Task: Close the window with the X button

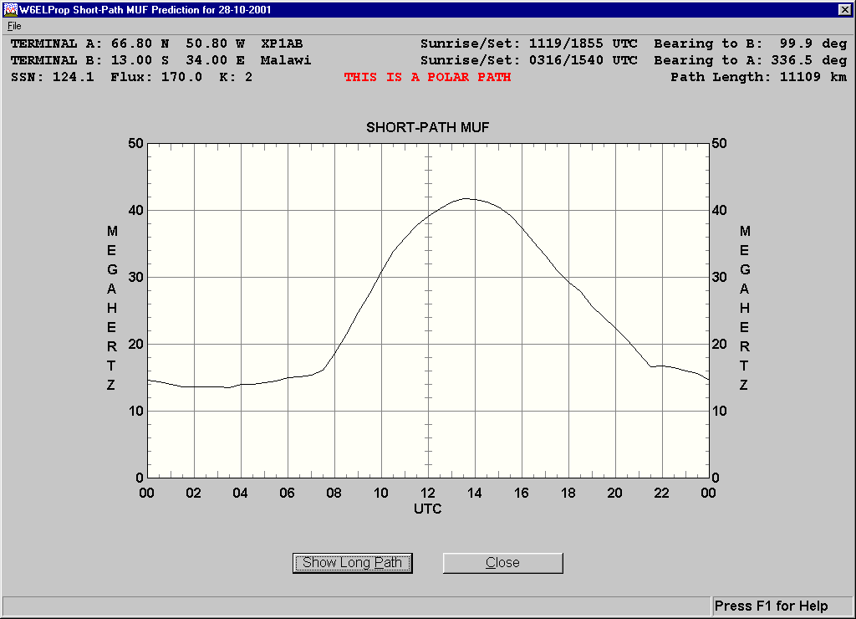Action: (x=844, y=9)
